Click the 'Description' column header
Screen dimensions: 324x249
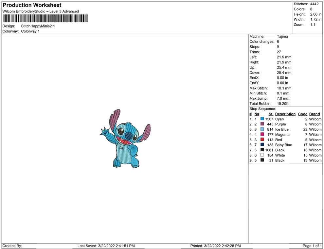tap(285, 114)
